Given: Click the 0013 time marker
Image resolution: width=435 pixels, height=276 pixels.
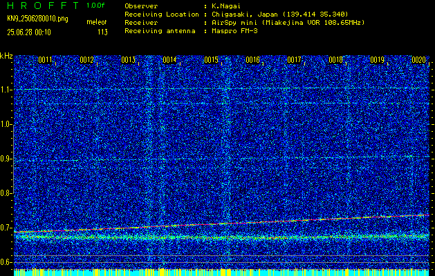Looking at the screenshot, I should pyautogui.click(x=128, y=60).
